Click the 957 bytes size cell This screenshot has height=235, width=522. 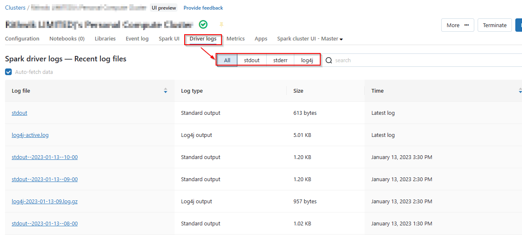(305, 201)
